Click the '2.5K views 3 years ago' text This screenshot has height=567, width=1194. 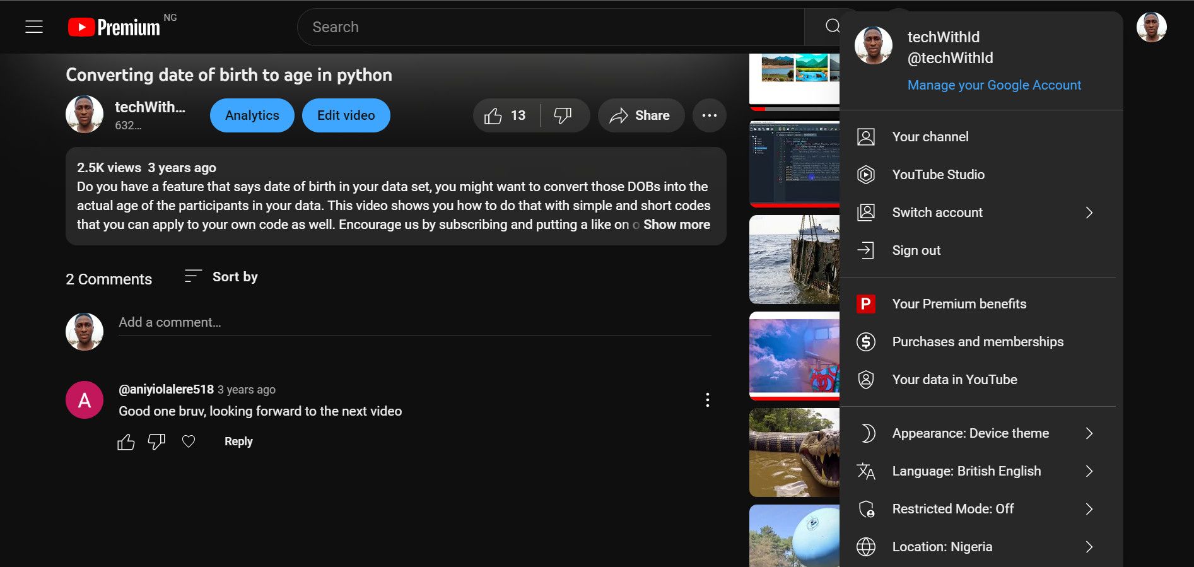(x=146, y=168)
